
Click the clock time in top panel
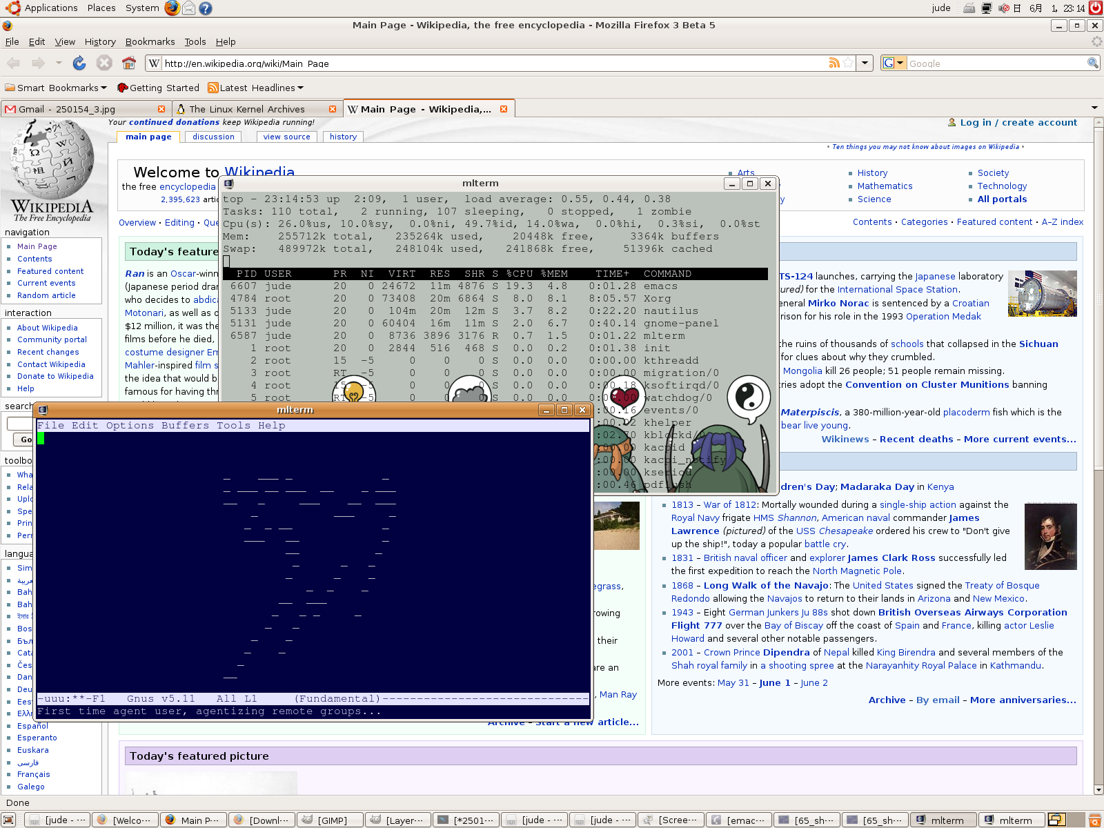[1074, 8]
